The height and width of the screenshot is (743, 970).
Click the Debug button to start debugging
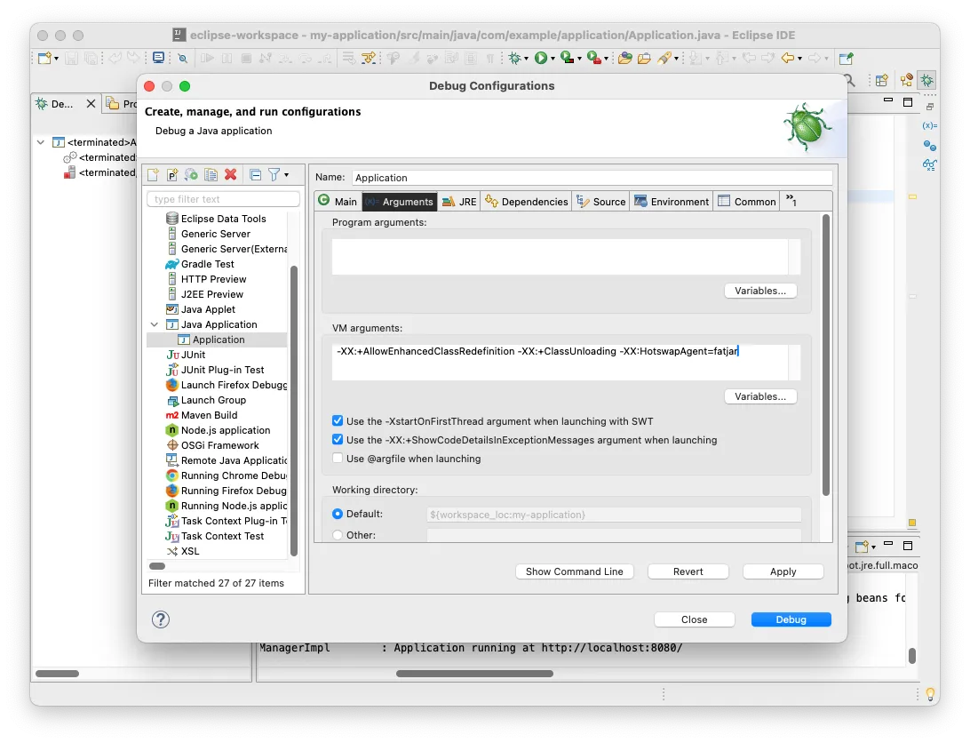click(x=790, y=619)
